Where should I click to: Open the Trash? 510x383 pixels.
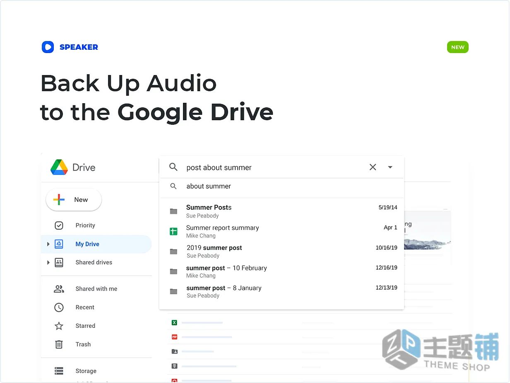(83, 344)
